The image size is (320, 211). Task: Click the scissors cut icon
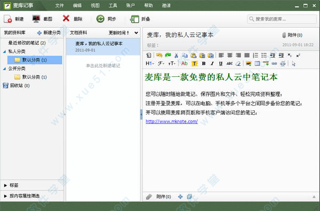tap(176, 55)
